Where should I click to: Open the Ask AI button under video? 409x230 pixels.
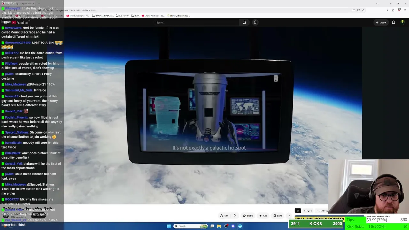click(x=263, y=216)
